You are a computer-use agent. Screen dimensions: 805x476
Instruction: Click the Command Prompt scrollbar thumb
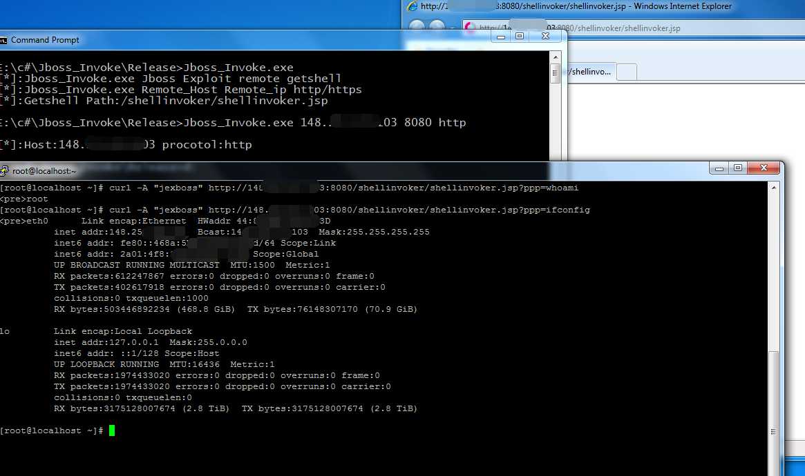coord(555,73)
